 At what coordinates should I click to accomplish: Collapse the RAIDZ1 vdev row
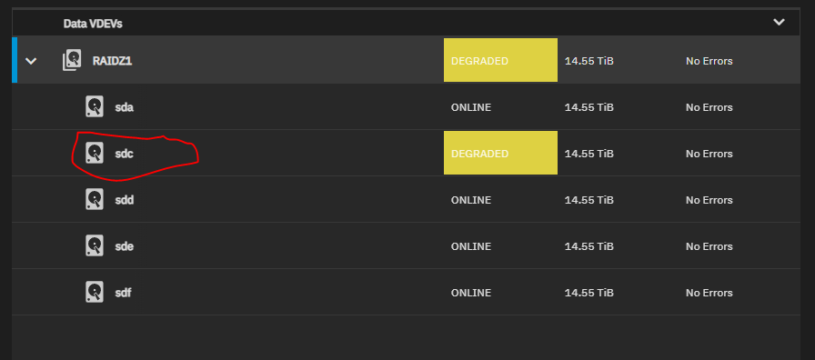click(31, 61)
